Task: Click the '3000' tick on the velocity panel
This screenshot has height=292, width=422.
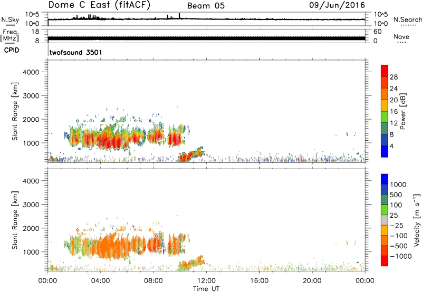Action: tap(31, 205)
